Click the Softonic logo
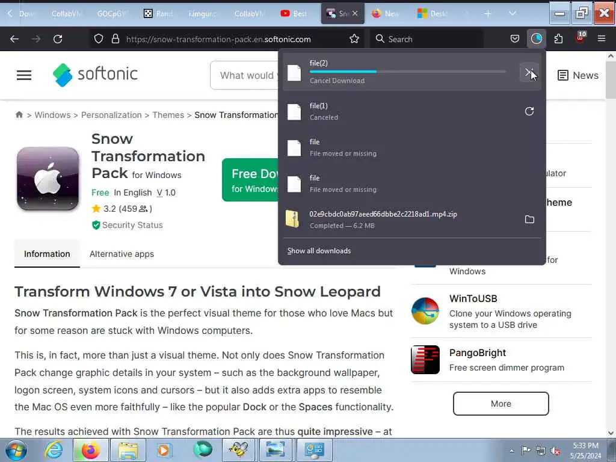Viewport: 616px width, 462px height. click(95, 75)
